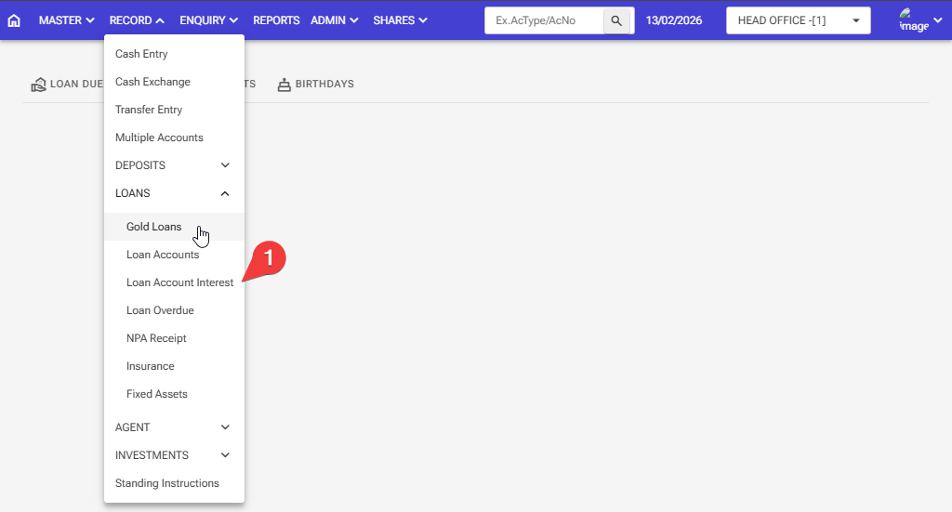Image resolution: width=952 pixels, height=512 pixels.
Task: Open the HEAD OFFICE branch dropdown
Action: tap(798, 20)
